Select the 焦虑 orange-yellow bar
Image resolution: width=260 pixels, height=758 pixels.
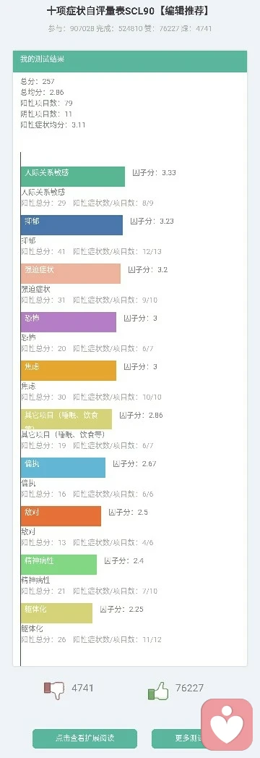point(69,370)
